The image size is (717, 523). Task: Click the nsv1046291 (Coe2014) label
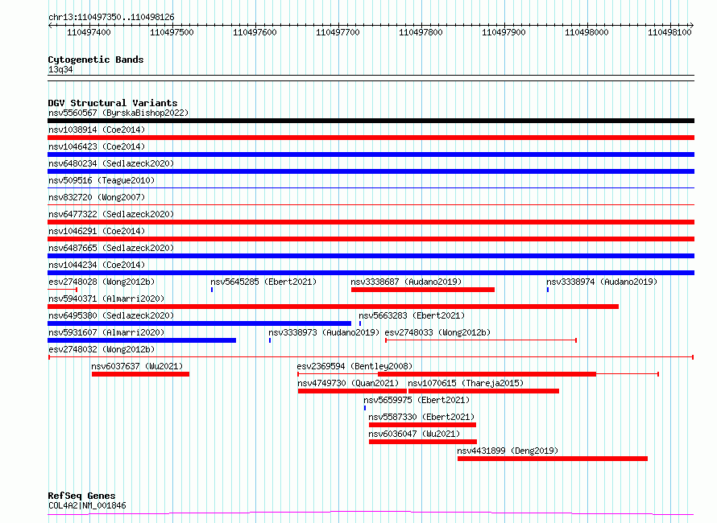pos(97,231)
